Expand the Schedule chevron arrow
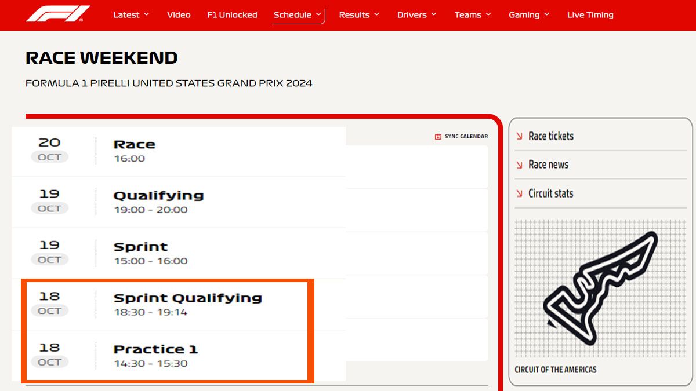This screenshot has width=696, height=391. click(318, 14)
